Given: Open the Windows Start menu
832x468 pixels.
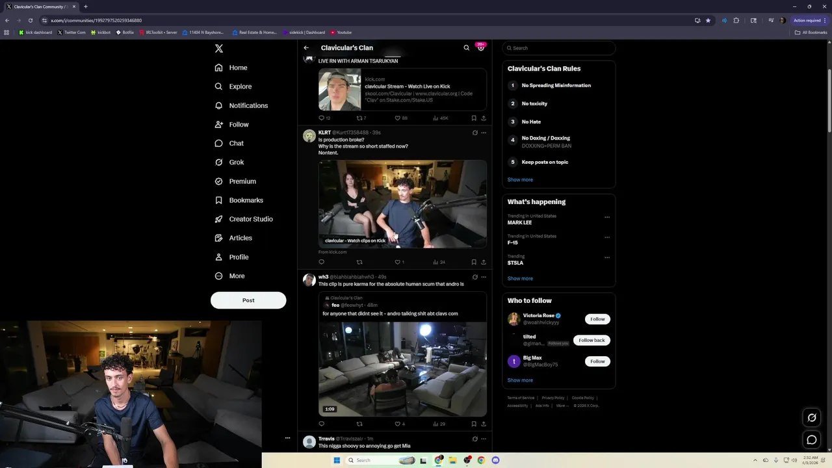Looking at the screenshot, I should pos(337,460).
